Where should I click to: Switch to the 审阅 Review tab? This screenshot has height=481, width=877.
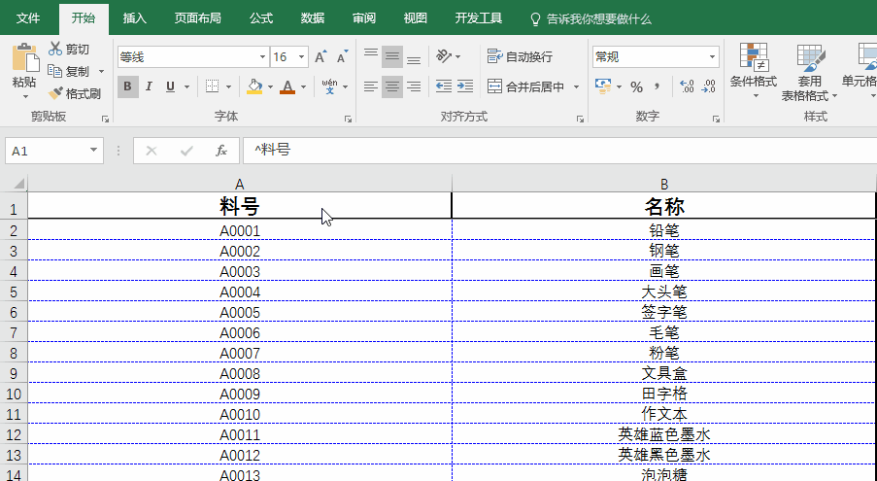(364, 18)
